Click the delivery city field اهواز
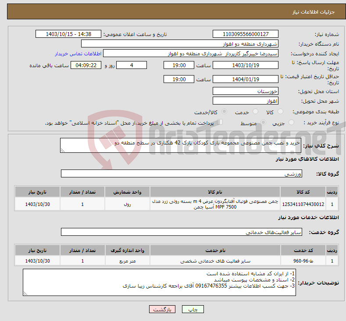 246,101
